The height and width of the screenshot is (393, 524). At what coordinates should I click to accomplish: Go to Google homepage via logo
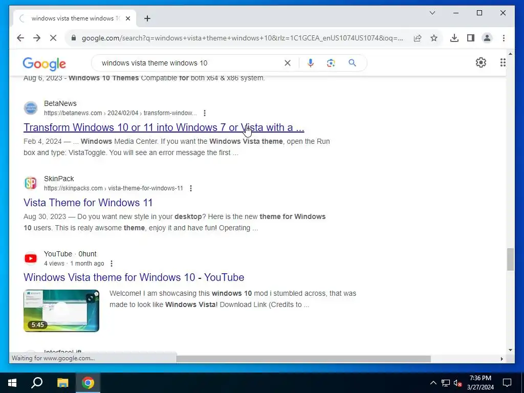tap(44, 63)
